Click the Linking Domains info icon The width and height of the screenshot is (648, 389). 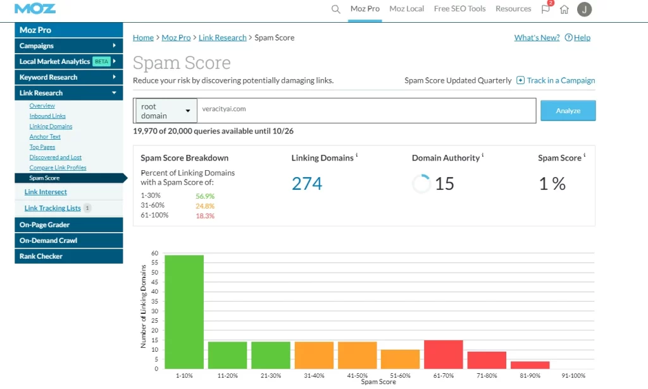click(x=357, y=155)
